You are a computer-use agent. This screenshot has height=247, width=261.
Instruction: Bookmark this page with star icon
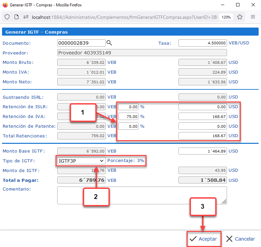click(240, 17)
